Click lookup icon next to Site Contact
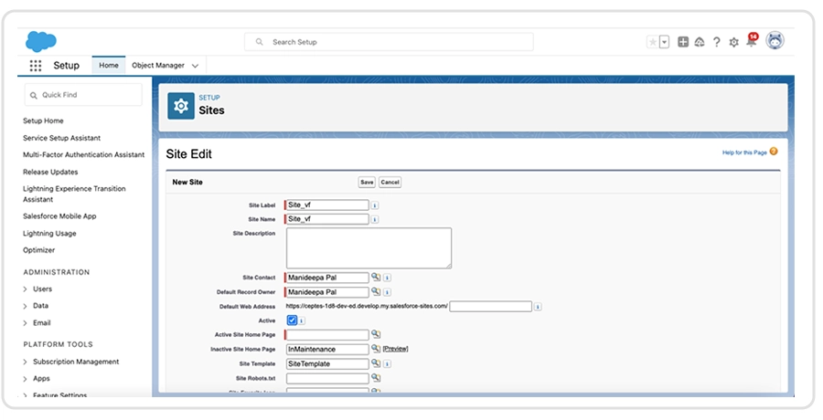This screenshot has width=823, height=420. click(x=376, y=278)
